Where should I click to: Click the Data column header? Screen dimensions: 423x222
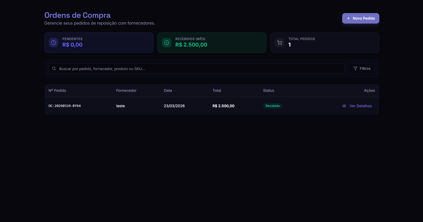pyautogui.click(x=168, y=90)
